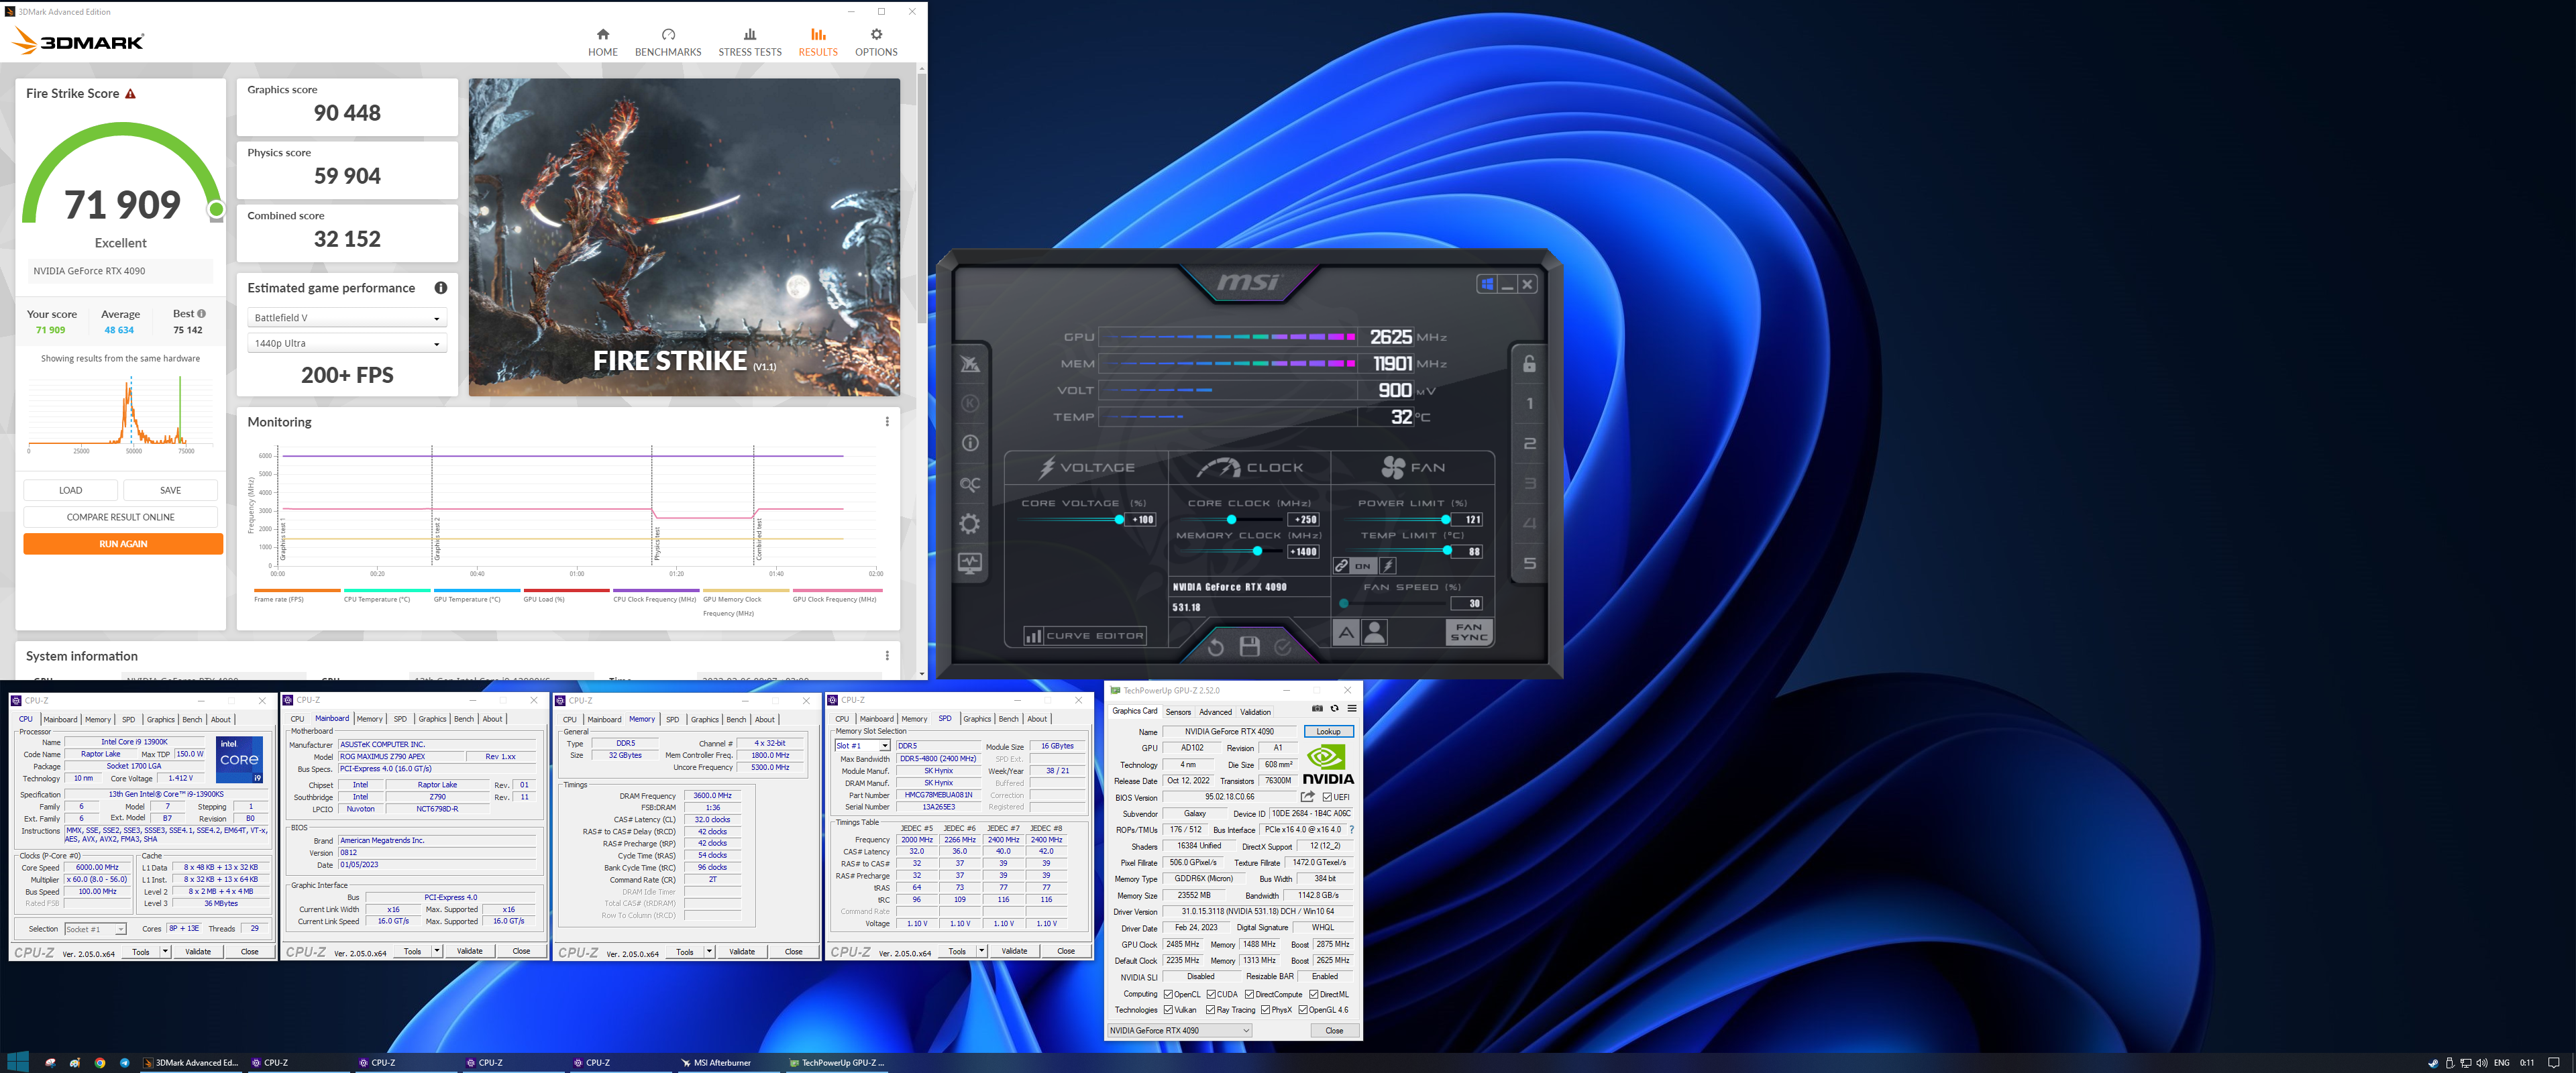Viewport: 2576px width, 1073px height.
Task: Open Afterburner hardware monitor icon
Action: click(x=969, y=563)
